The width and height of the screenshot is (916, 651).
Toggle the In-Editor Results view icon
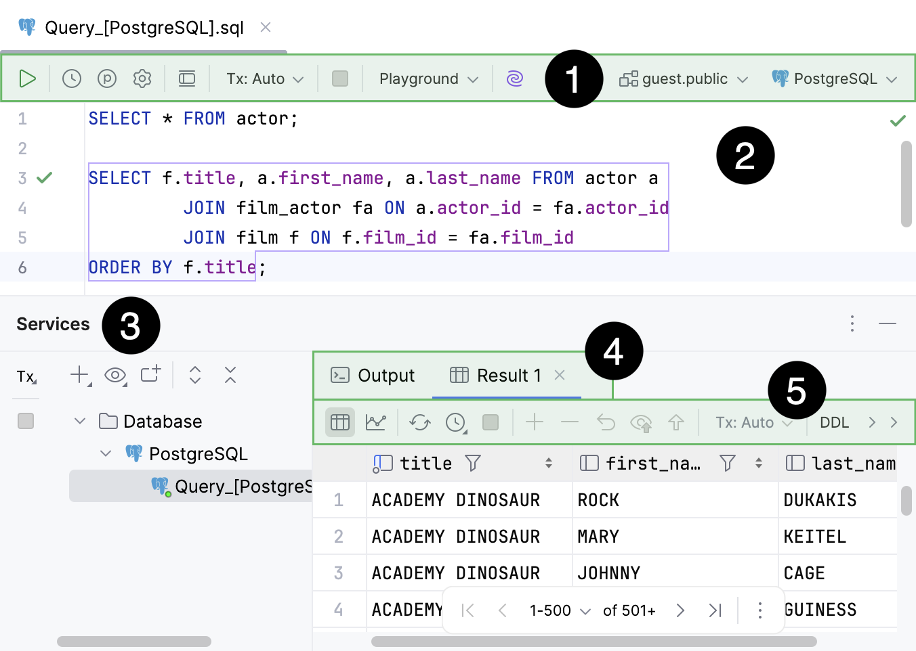187,78
